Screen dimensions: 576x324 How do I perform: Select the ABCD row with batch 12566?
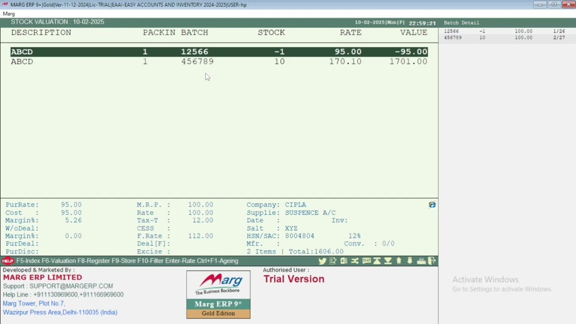[x=219, y=52]
